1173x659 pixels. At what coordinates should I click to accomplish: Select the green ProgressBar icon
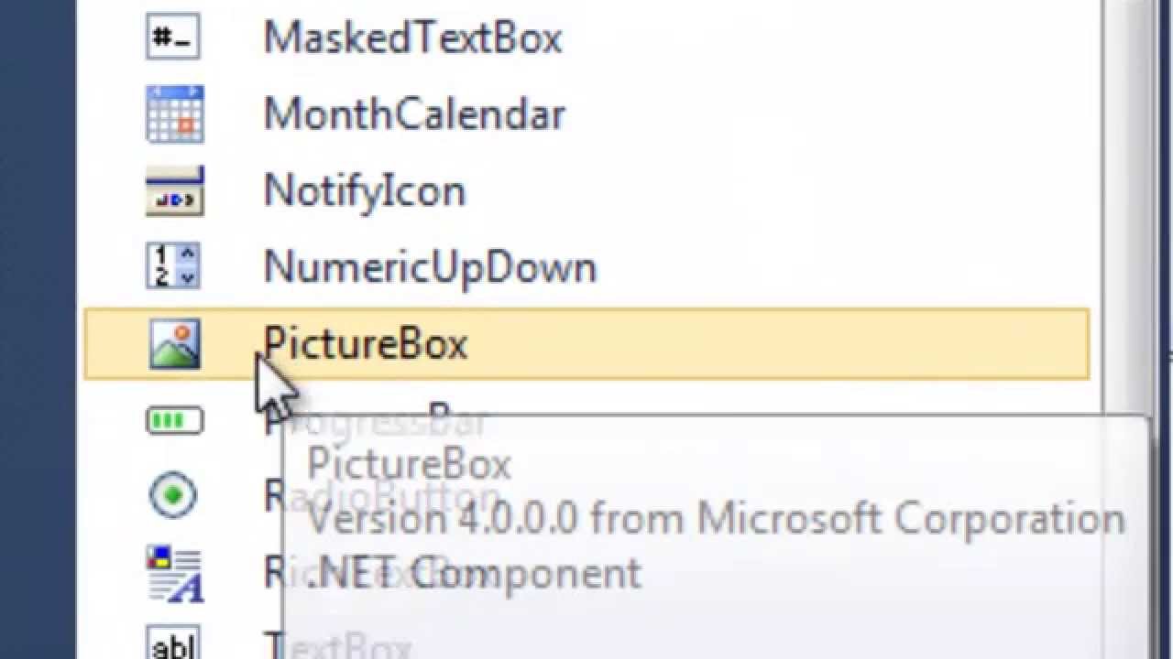pos(174,421)
